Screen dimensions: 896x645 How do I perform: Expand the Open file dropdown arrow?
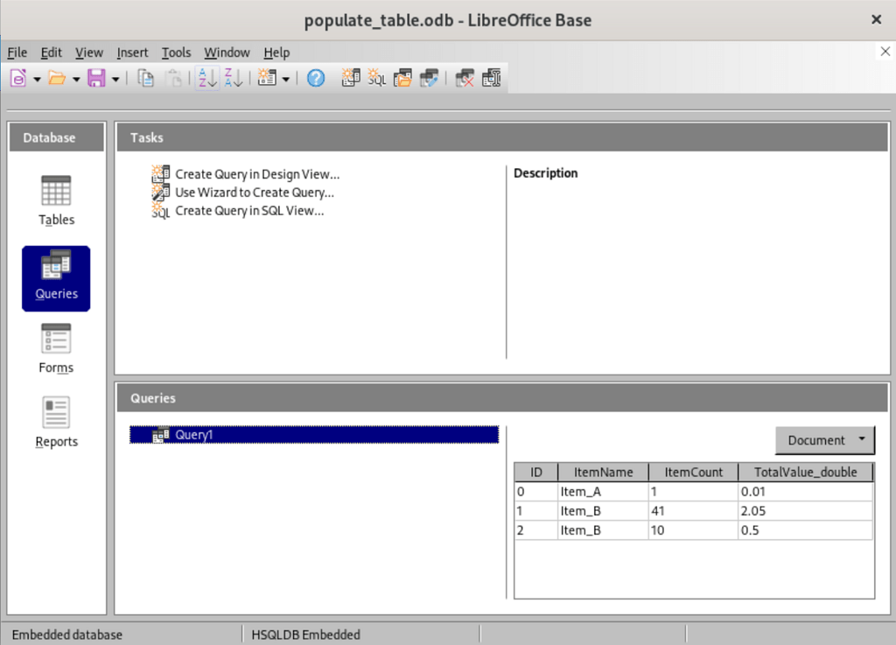click(73, 78)
